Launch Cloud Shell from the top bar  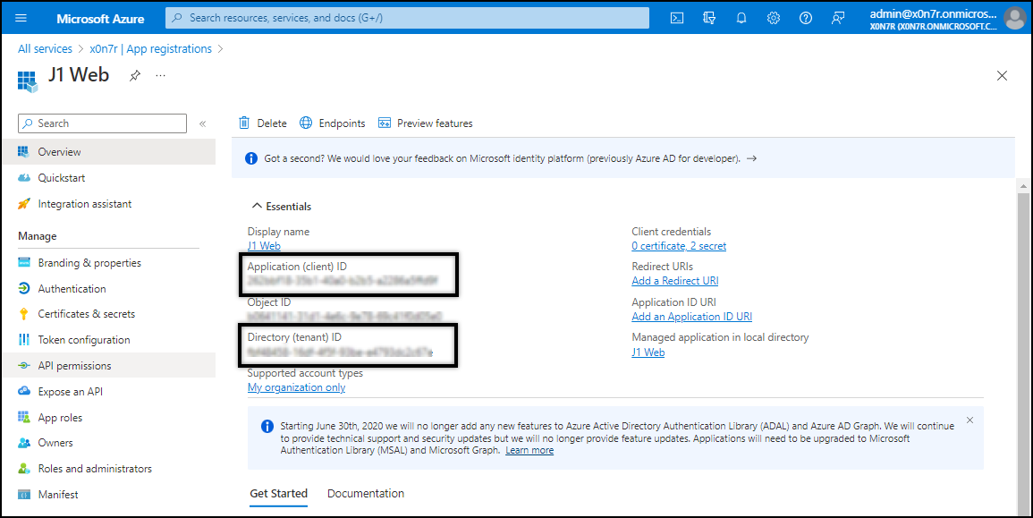coord(676,19)
